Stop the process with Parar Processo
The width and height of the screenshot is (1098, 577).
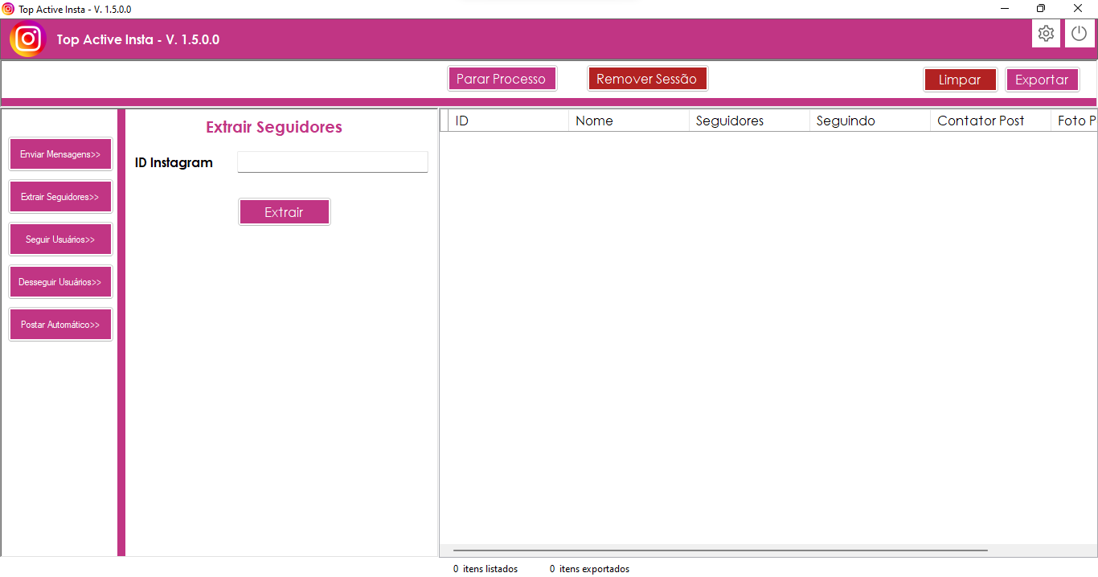[502, 79]
